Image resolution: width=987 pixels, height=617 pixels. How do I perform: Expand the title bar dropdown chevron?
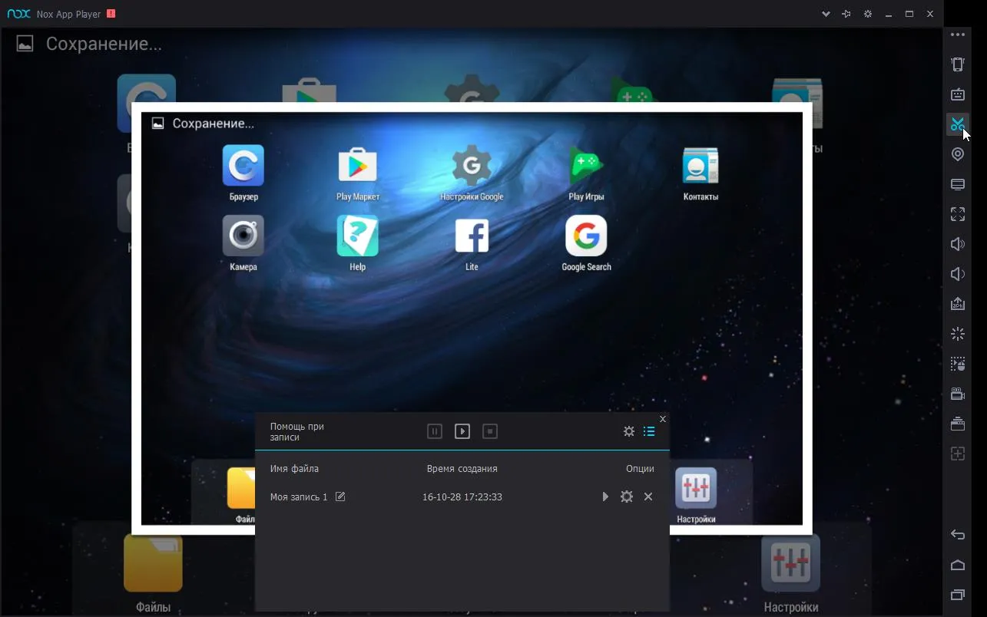(x=826, y=14)
